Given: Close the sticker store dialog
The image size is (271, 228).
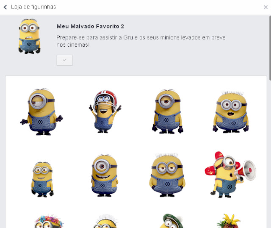Looking at the screenshot, I should (x=265, y=7).
